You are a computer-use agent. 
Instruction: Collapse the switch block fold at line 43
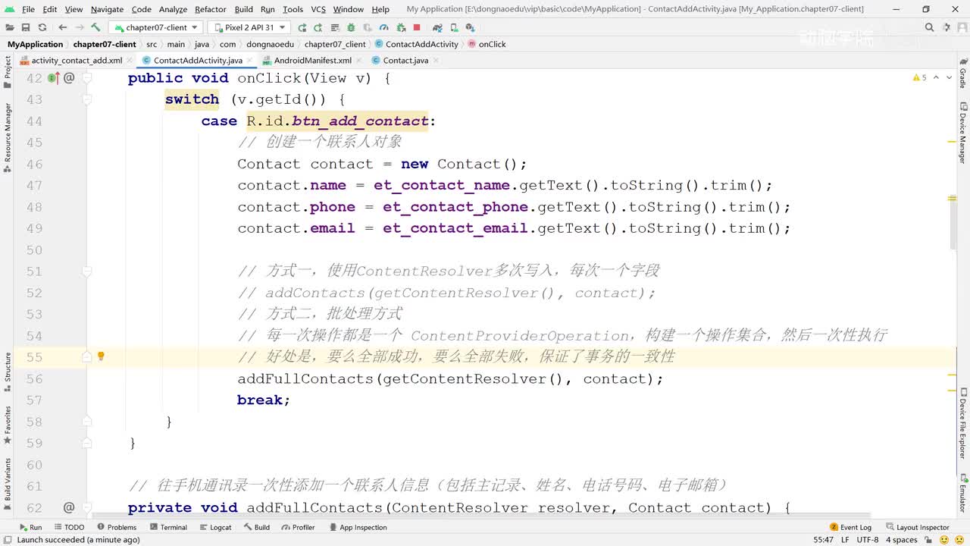[x=87, y=99]
